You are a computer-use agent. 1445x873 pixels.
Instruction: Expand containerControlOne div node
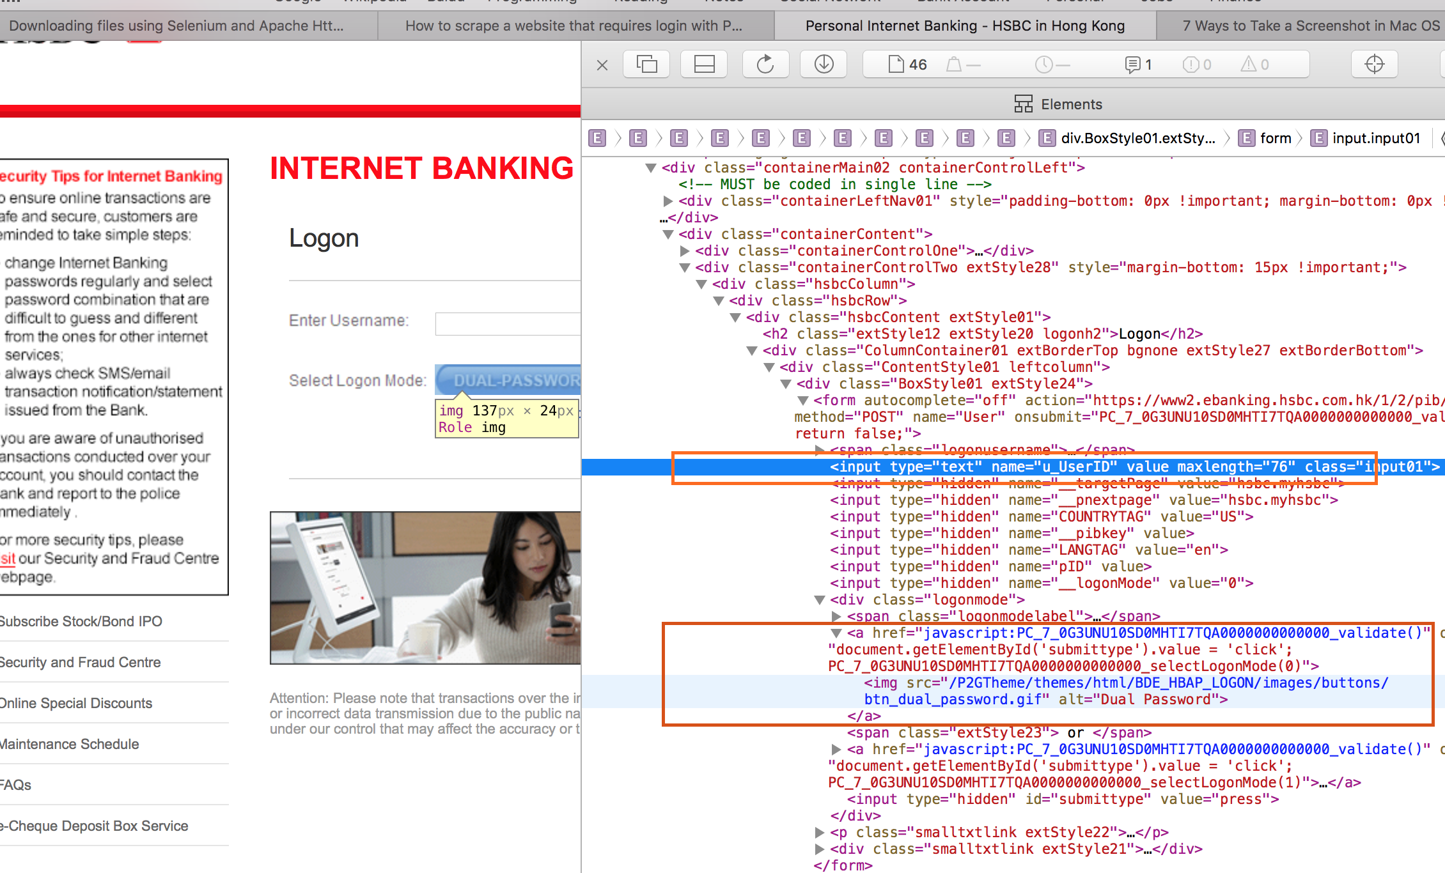[685, 251]
